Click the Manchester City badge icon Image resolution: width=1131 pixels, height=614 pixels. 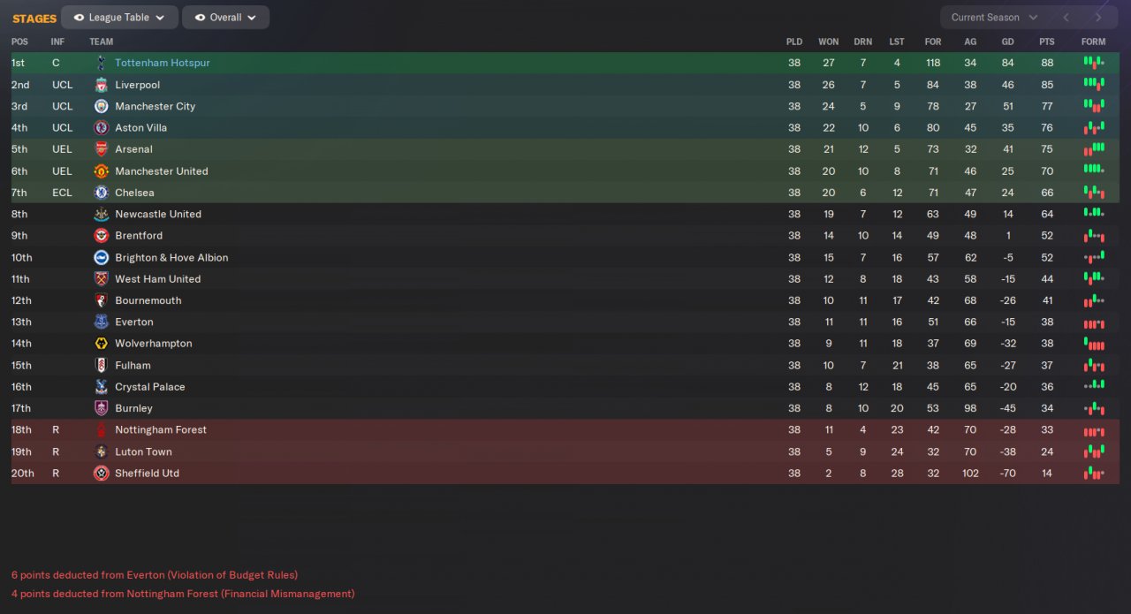pyautogui.click(x=101, y=106)
